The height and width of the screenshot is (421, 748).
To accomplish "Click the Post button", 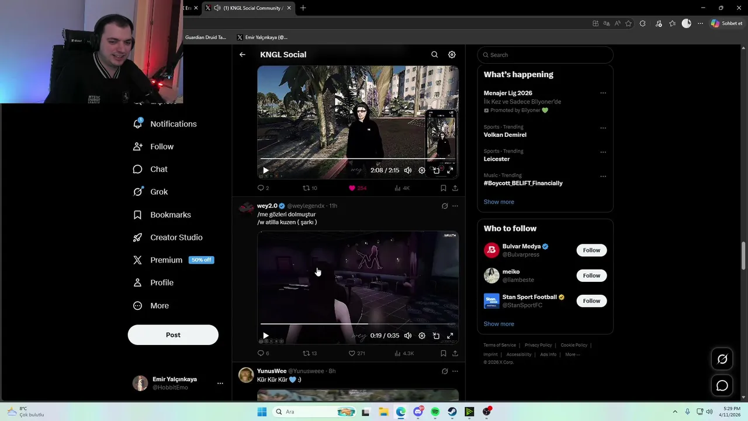I will [173, 335].
